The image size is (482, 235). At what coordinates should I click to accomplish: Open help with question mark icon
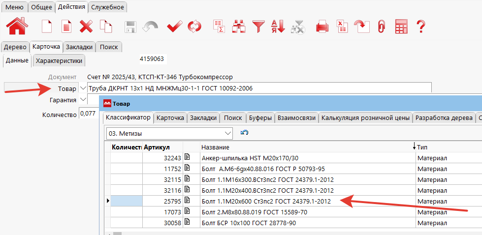coord(420,26)
